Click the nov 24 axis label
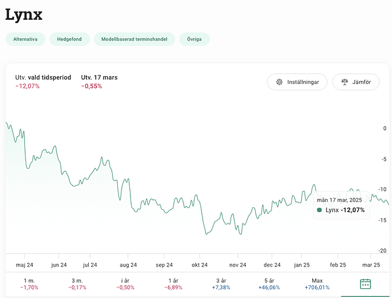This screenshot has width=392, height=298. click(238, 265)
